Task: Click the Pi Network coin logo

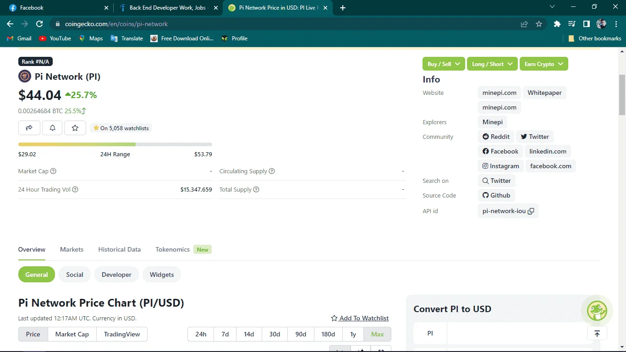Action: click(25, 77)
